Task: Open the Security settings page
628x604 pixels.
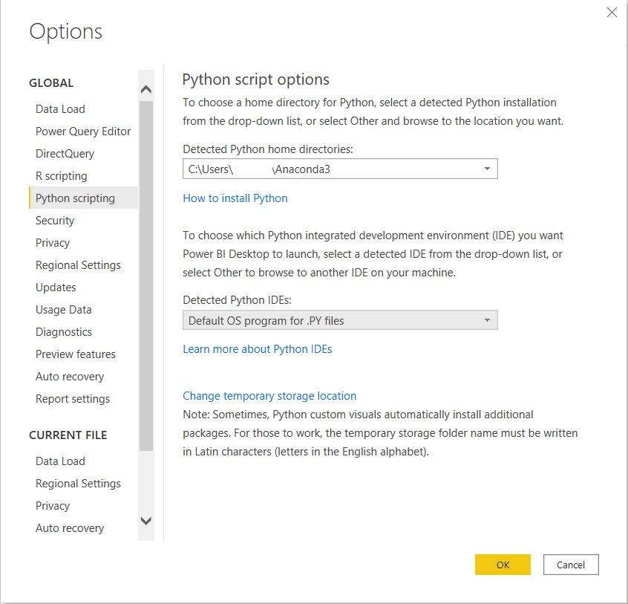Action: pos(54,220)
